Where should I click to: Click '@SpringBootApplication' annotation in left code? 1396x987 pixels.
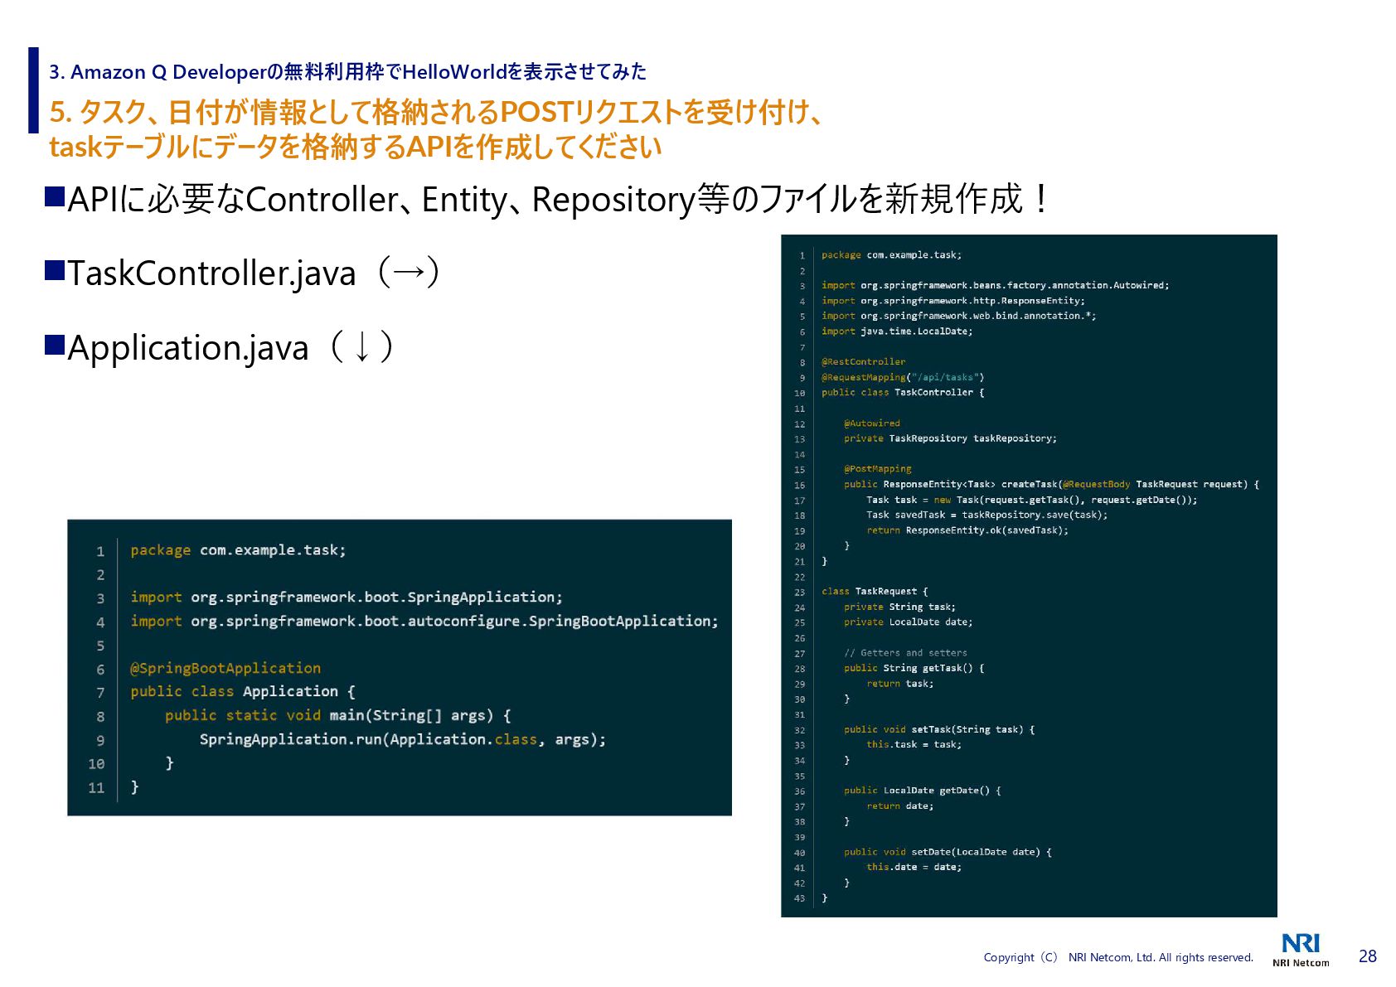coord(225,668)
